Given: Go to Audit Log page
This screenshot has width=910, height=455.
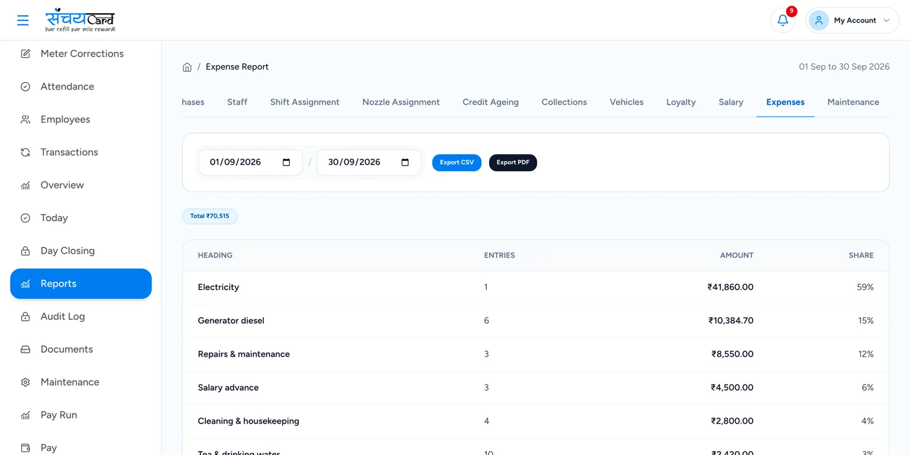Looking at the screenshot, I should (81, 317).
